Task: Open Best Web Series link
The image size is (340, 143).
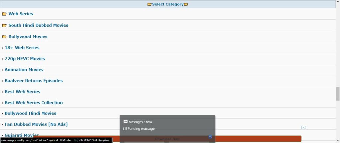Action: pyautogui.click(x=22, y=92)
